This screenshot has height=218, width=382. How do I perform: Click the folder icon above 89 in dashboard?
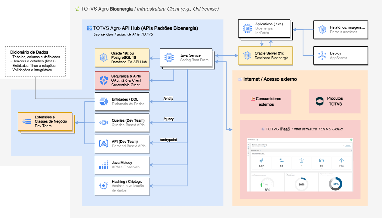(322, 160)
